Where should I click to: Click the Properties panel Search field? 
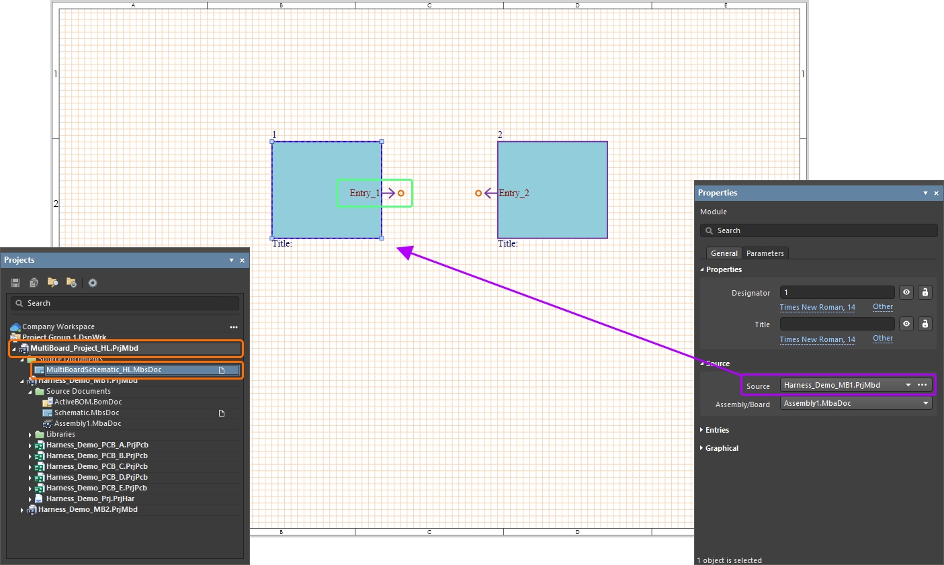coord(818,230)
